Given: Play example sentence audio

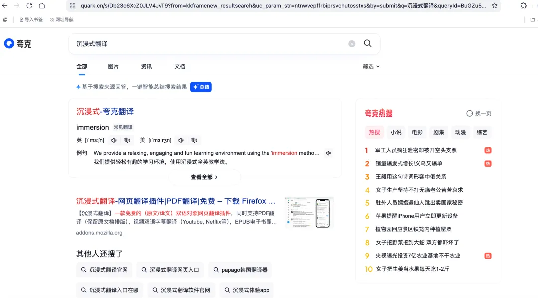Looking at the screenshot, I should point(328,153).
